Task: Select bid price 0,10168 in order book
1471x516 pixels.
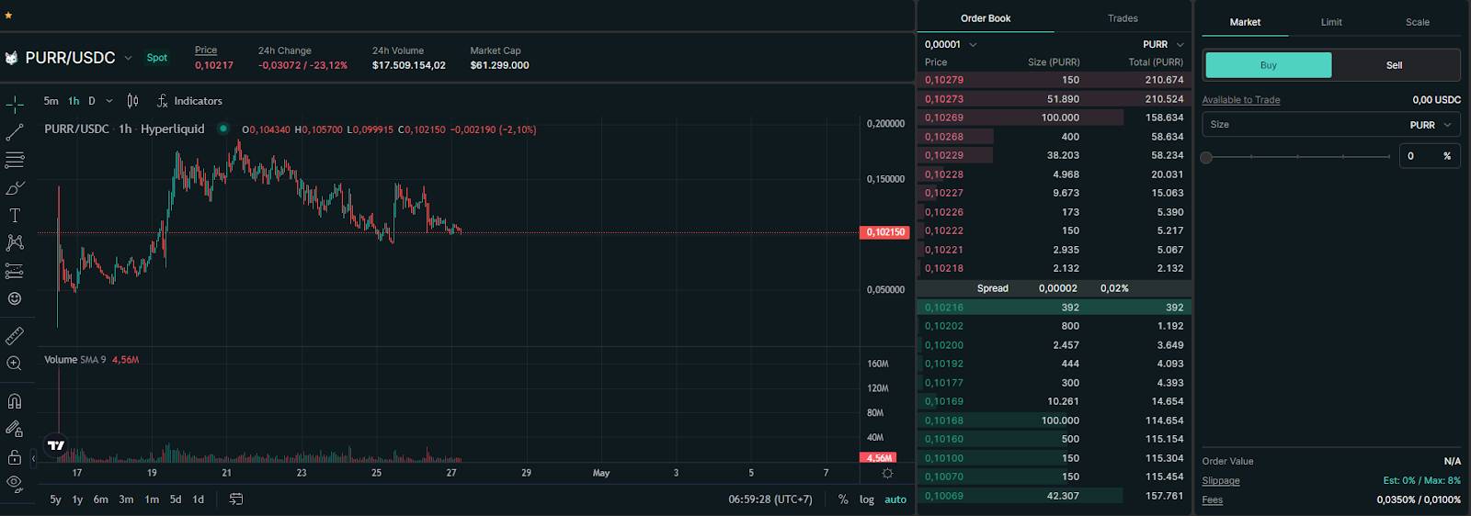Action: click(944, 421)
